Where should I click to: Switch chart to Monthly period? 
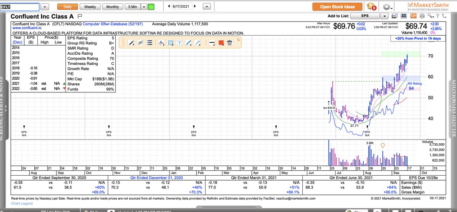(x=113, y=7)
